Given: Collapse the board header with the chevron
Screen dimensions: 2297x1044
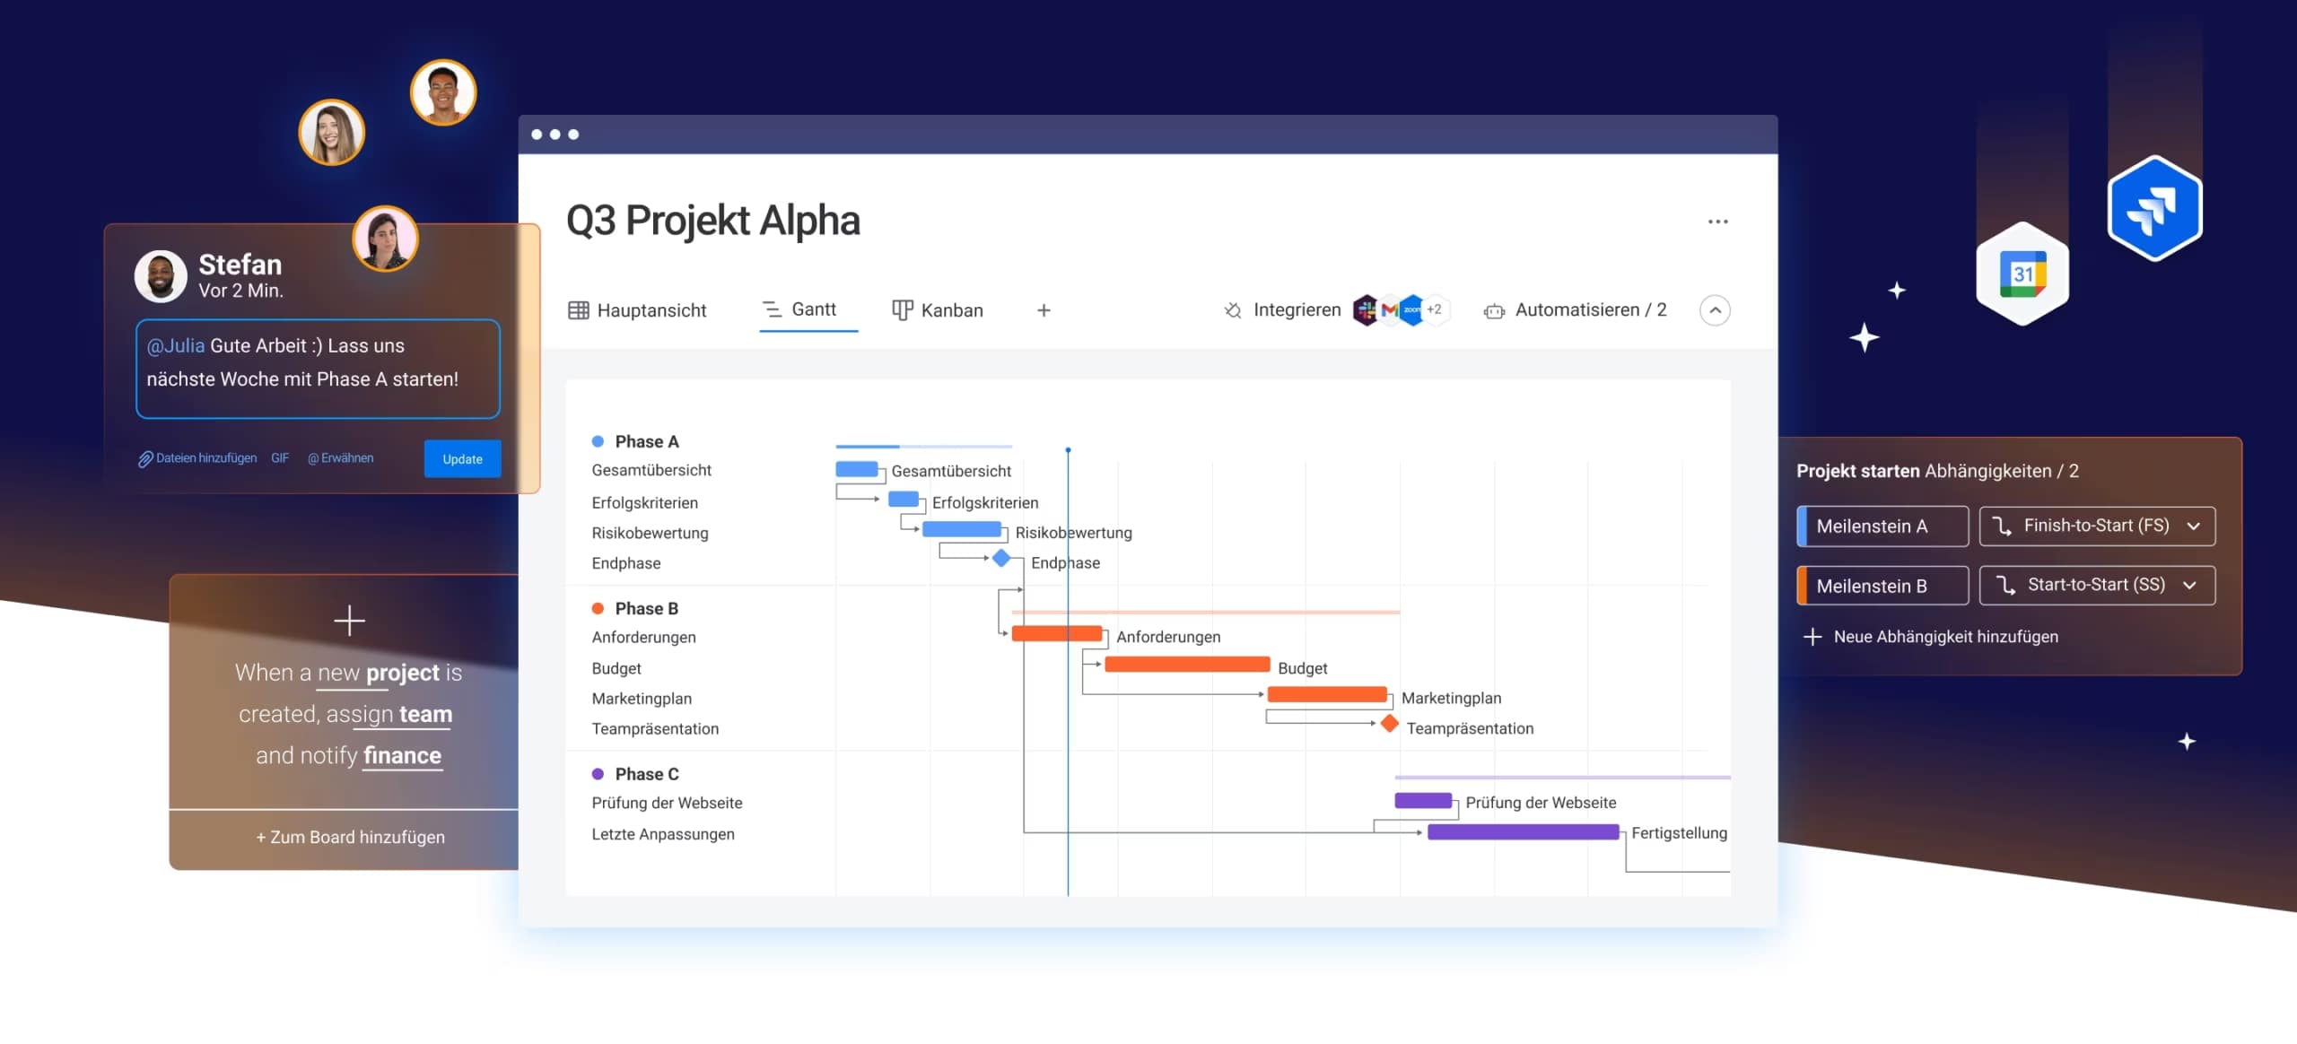Looking at the screenshot, I should [x=1714, y=309].
